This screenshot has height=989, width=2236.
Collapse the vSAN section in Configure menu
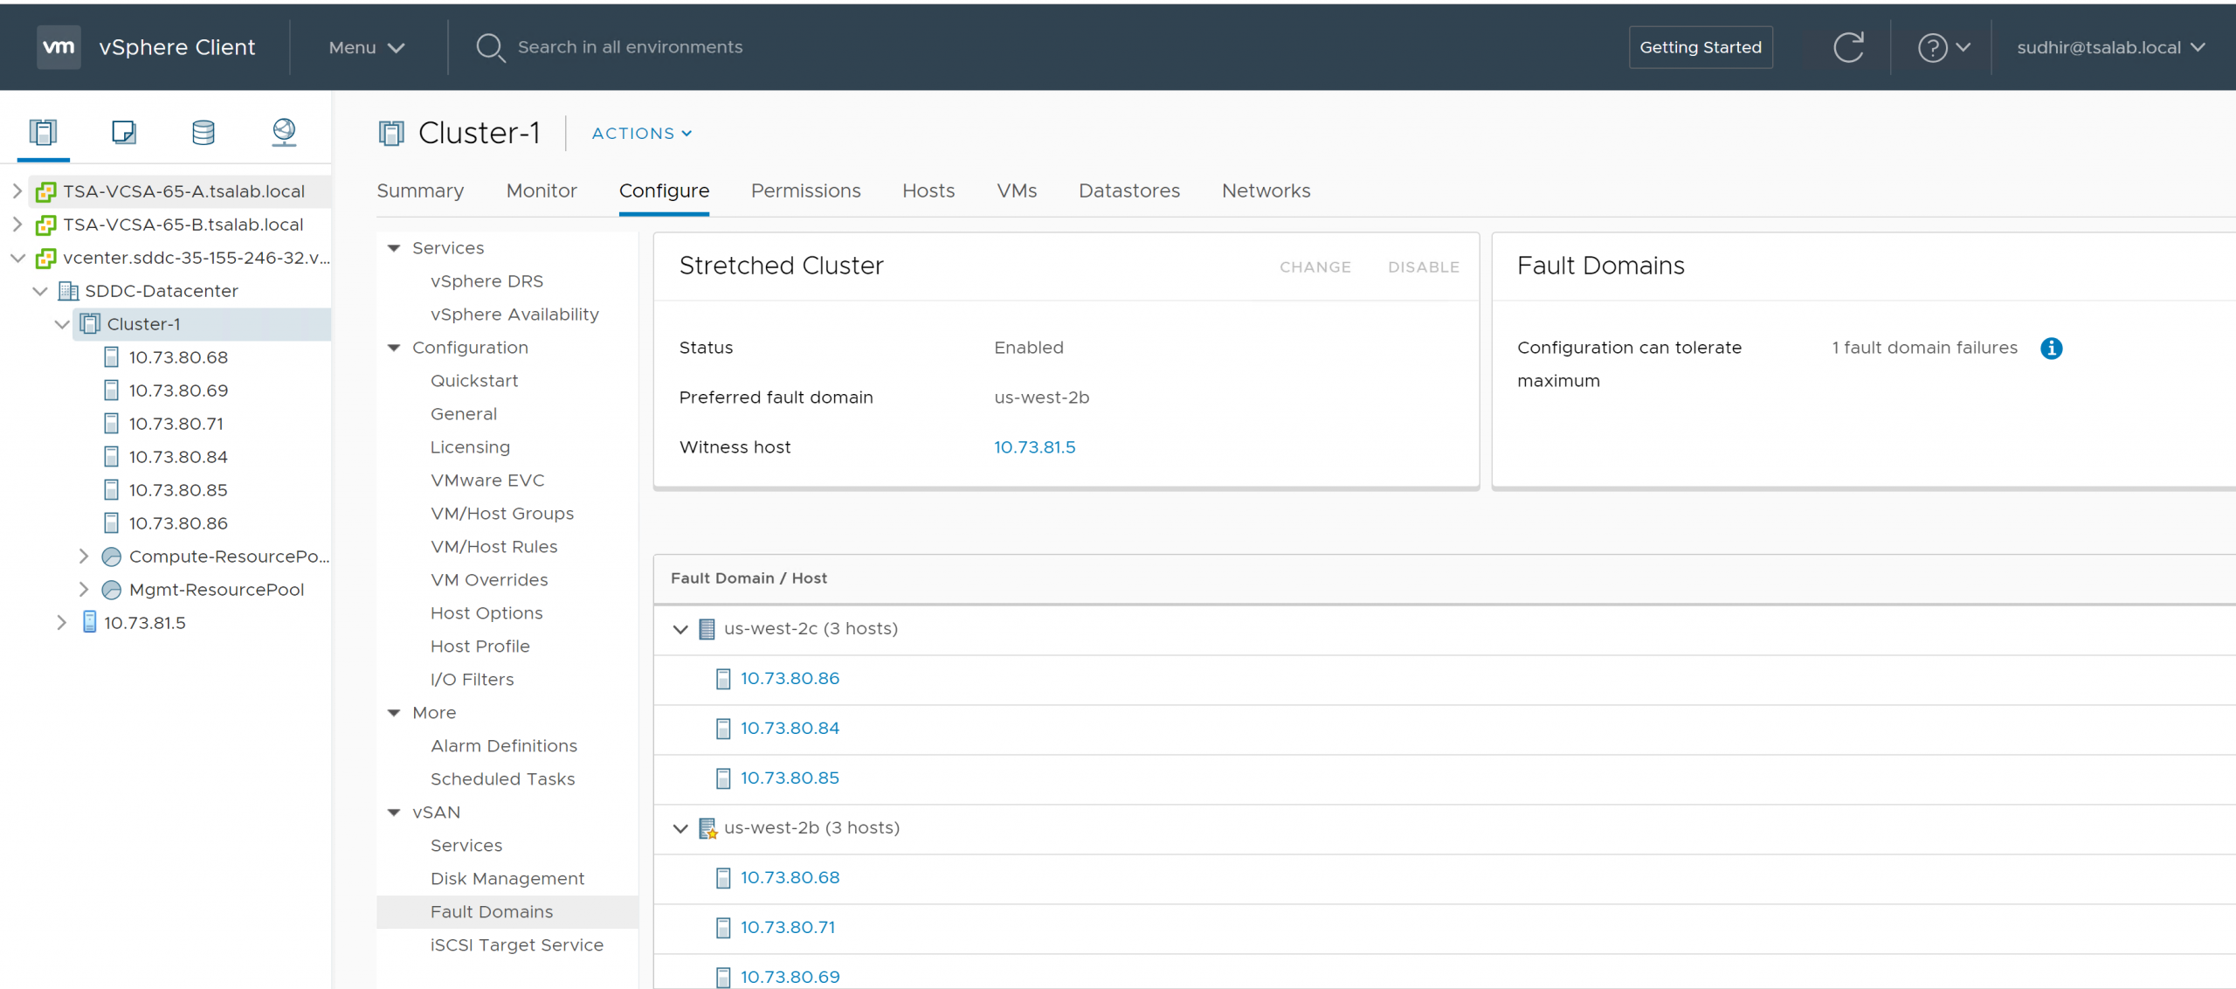[x=394, y=813]
